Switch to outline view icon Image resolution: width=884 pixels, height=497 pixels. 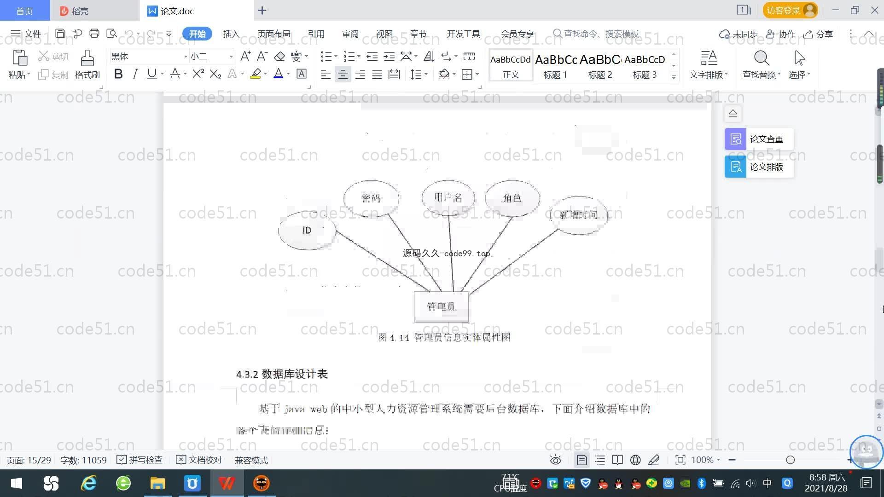pos(600,460)
